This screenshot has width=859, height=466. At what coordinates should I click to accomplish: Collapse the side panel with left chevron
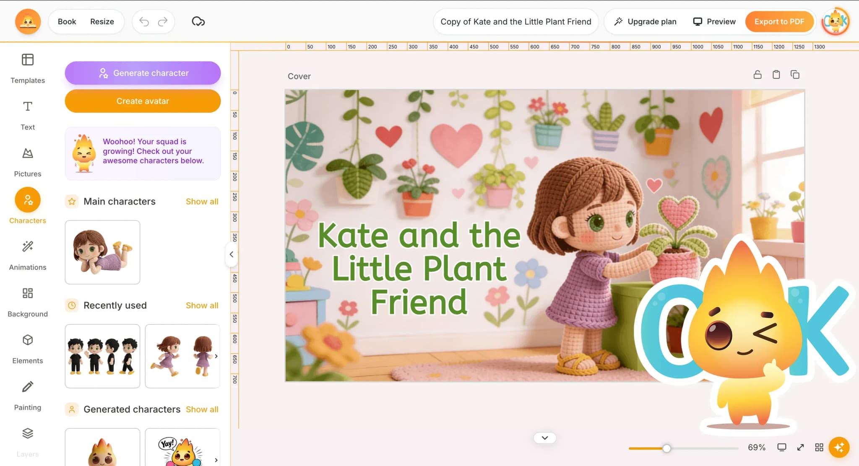point(232,254)
